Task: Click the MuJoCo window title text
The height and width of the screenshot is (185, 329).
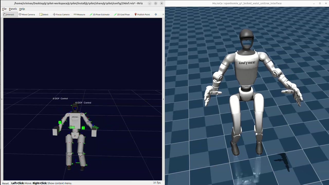Action: [247, 3]
